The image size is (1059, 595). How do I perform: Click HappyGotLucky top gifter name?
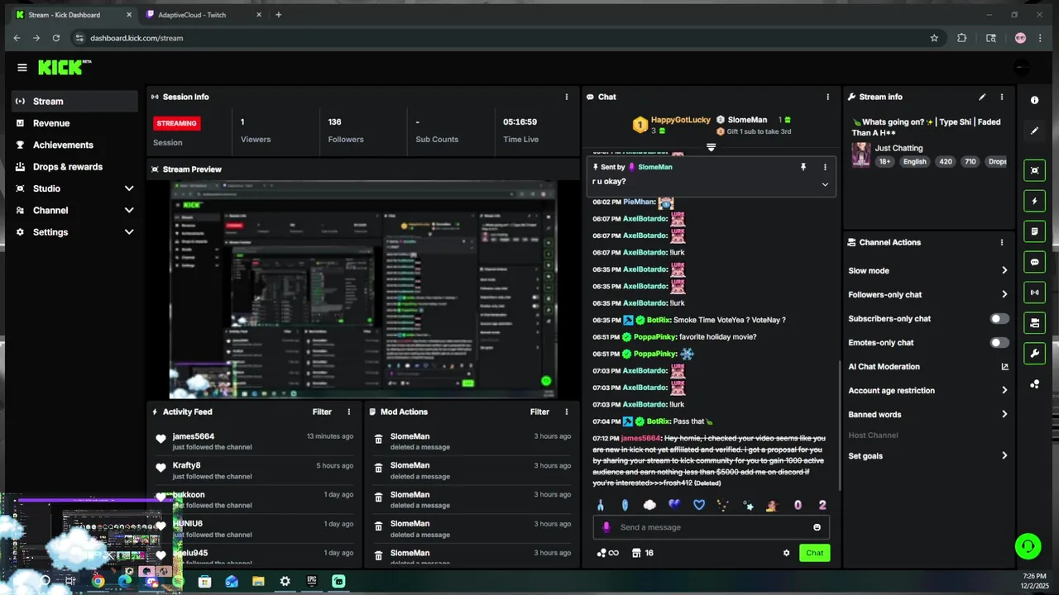click(x=681, y=120)
